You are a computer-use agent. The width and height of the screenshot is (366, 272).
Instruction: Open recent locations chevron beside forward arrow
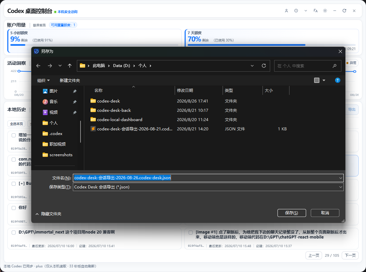pyautogui.click(x=60, y=66)
